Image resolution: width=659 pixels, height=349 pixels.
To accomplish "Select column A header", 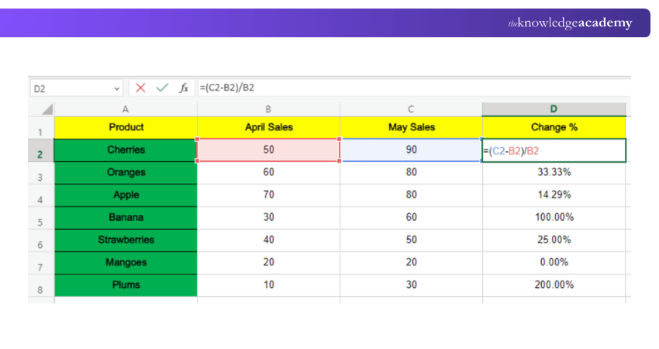I will click(126, 109).
